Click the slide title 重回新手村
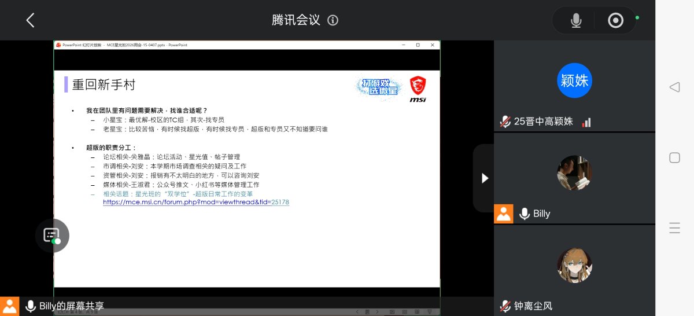694x316 pixels. [x=104, y=85]
